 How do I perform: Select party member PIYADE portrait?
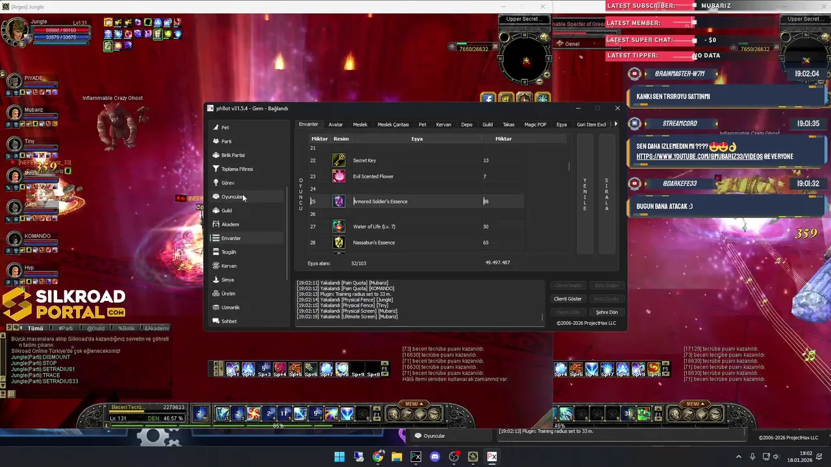click(14, 82)
